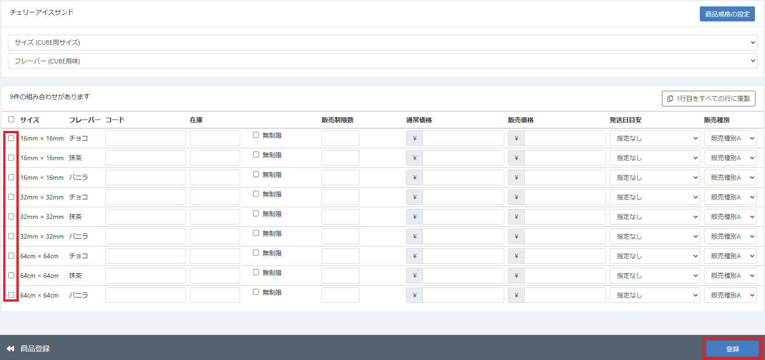
Task: Click 販売価格 field for 64cm バニラ row
Action: [x=565, y=295]
